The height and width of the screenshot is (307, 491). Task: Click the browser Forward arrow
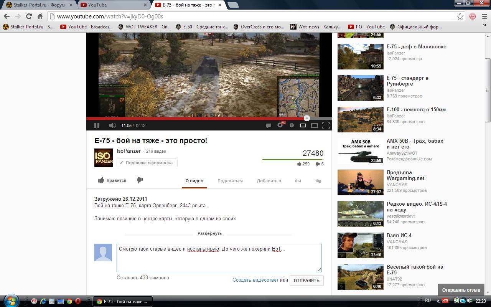(18, 16)
